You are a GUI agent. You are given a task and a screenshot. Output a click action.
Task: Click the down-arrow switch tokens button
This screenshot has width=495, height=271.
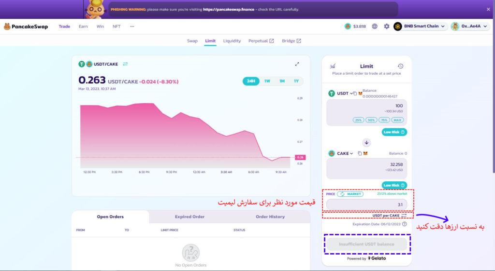coord(366,143)
